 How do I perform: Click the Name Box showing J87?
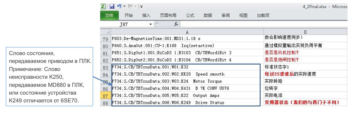coord(131,25)
